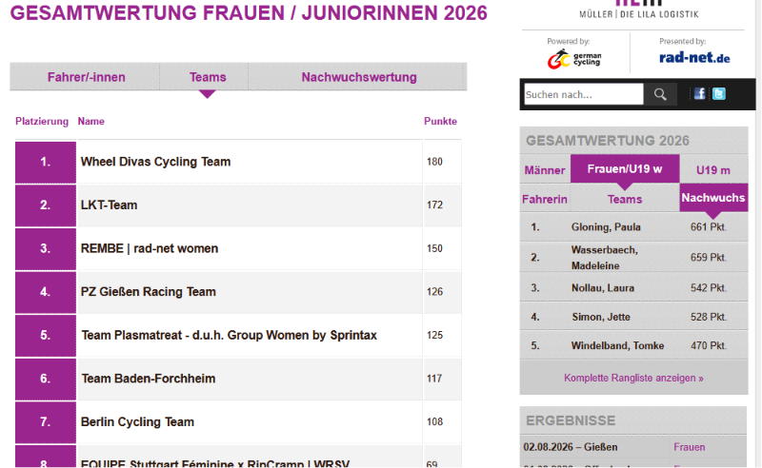Click the 659 Pkt. value
The image size is (762, 468).
coord(708,257)
